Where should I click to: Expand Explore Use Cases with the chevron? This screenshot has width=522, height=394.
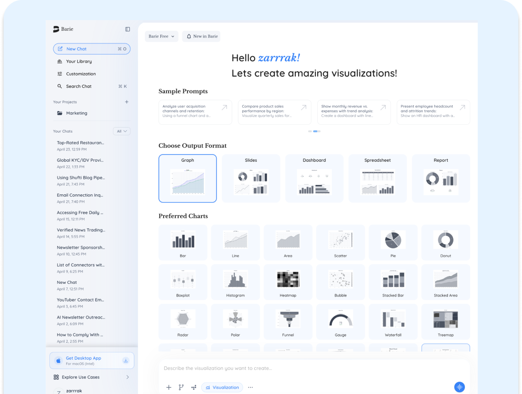pyautogui.click(x=128, y=377)
